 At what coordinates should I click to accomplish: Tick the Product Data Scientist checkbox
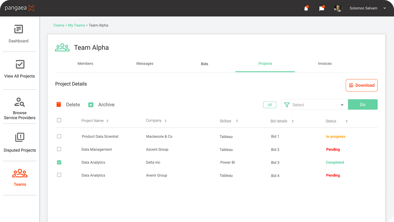pyautogui.click(x=59, y=136)
